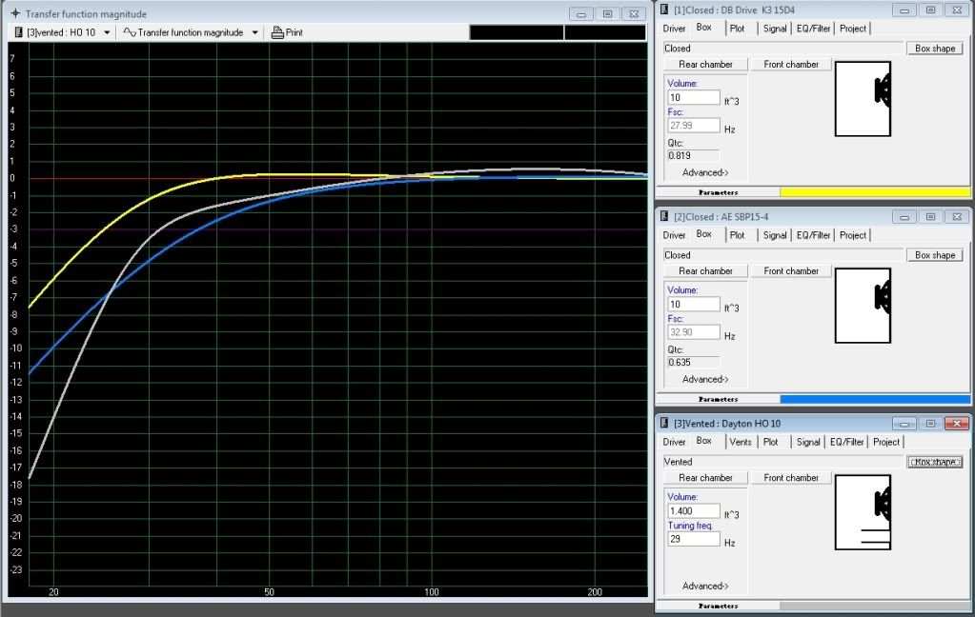Open the Signal tab in Dayton HO 10 window
This screenshot has height=617, width=975.
pos(808,443)
